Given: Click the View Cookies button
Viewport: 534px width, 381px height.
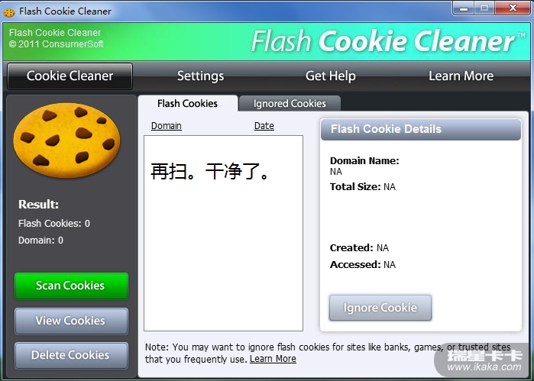Looking at the screenshot, I should (71, 321).
